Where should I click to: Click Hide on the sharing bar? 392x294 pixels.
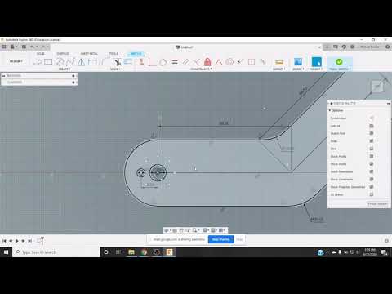coord(239,239)
